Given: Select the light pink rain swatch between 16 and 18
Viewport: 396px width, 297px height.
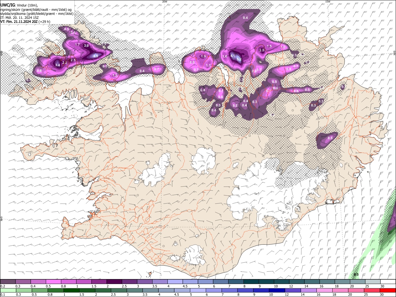Looking at the screenshot, I should point(325,290).
